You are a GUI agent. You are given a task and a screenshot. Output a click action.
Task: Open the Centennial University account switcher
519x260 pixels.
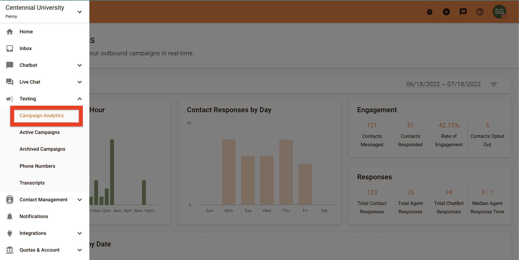[x=79, y=12]
